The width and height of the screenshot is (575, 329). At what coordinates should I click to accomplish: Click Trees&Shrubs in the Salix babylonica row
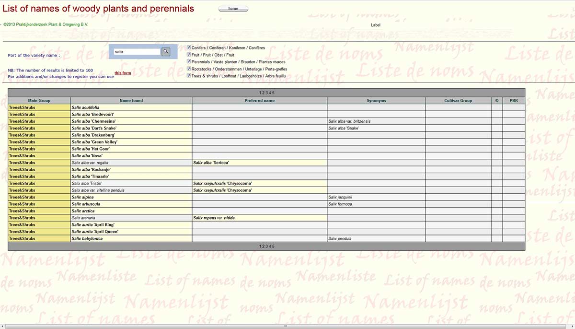tap(22, 239)
